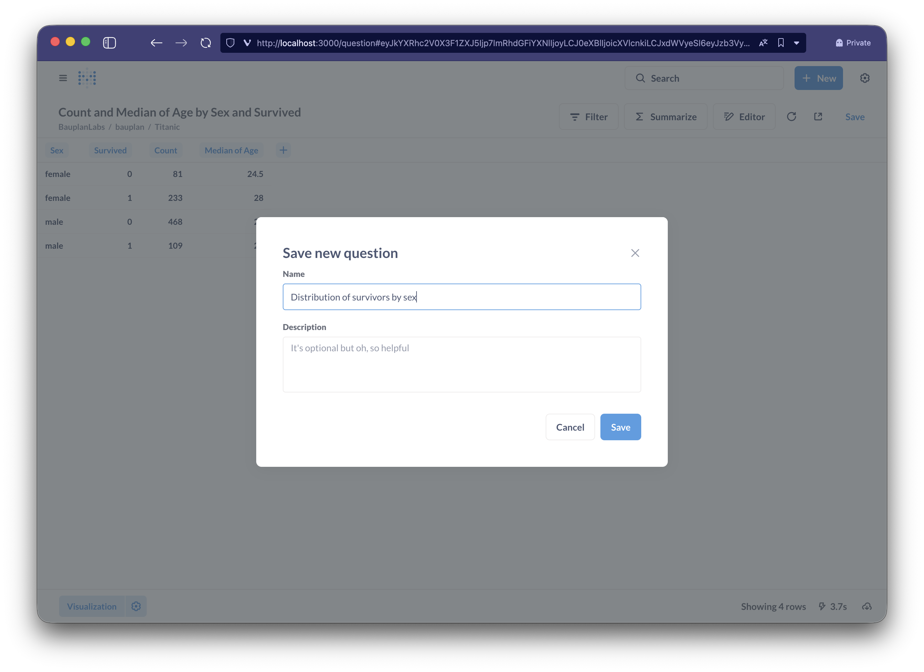Open the Filter options
The height and width of the screenshot is (672, 924).
click(x=588, y=117)
